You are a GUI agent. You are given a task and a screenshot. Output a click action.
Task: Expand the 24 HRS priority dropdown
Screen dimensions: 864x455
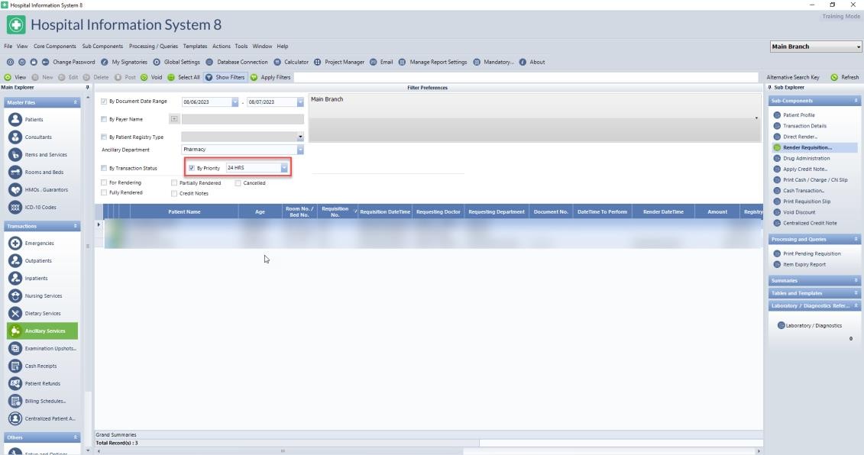tap(284, 168)
